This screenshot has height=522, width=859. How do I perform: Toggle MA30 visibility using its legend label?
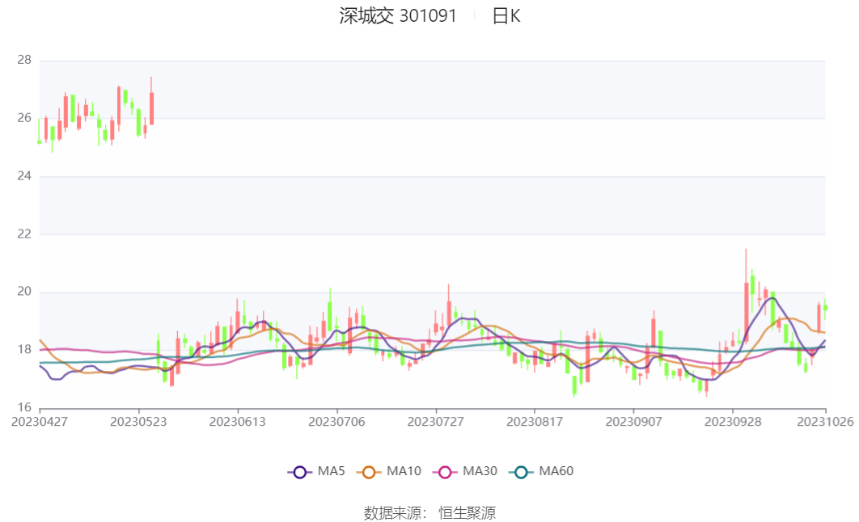pyautogui.click(x=480, y=471)
